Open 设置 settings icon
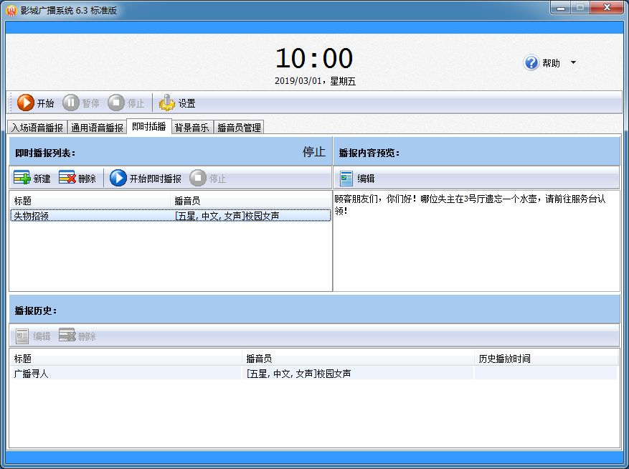The image size is (629, 469). coord(167,103)
